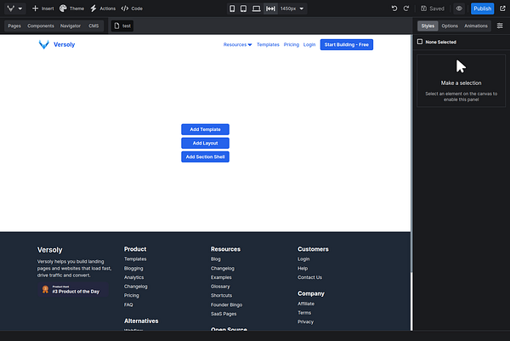510x341 pixels.
Task: Click the footer Contact Us link
Action: pos(309,277)
